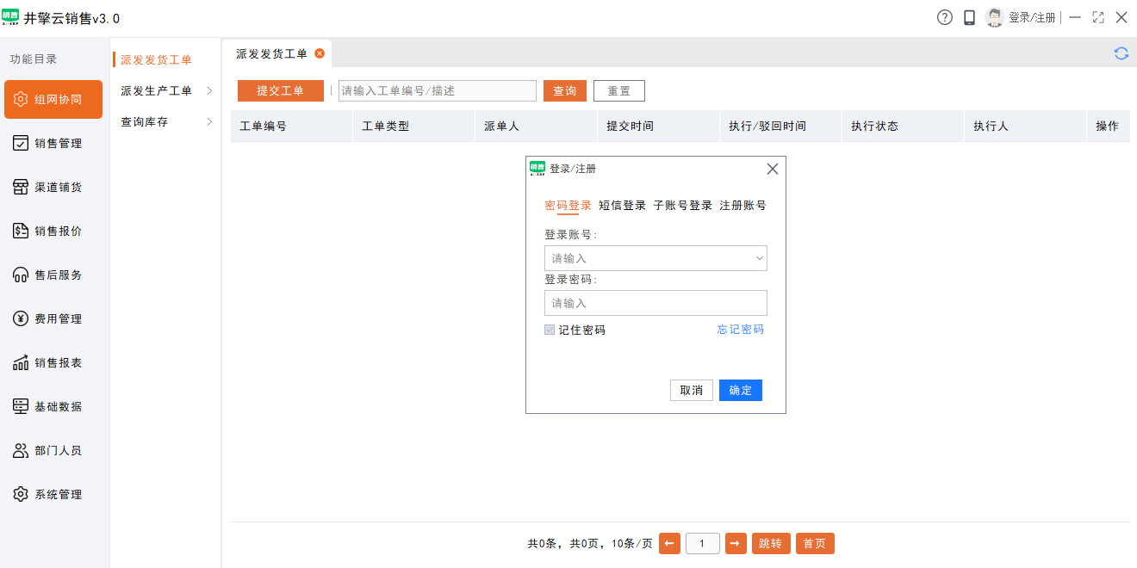Click the work order search input field
The height and width of the screenshot is (568, 1137).
[436, 90]
